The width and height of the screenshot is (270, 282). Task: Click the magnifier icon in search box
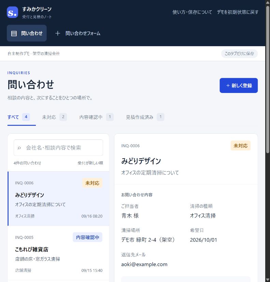point(19,148)
